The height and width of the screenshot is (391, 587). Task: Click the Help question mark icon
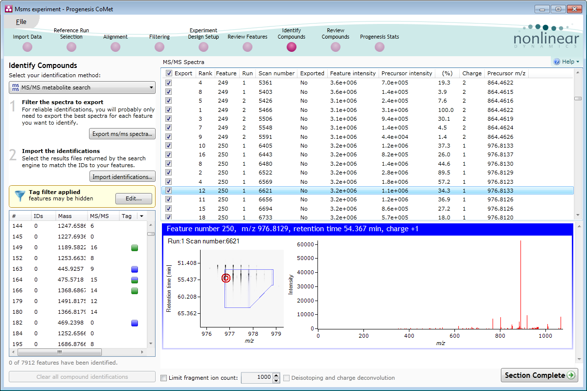click(557, 62)
